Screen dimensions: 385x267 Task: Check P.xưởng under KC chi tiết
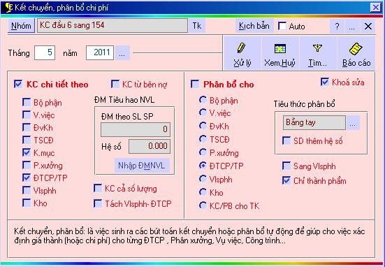[27, 165]
